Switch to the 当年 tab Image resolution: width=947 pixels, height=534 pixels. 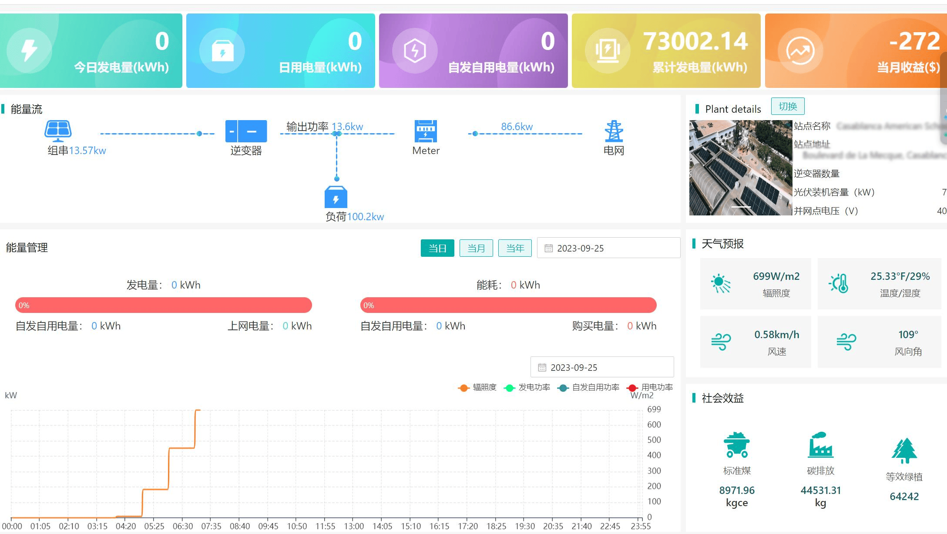click(515, 248)
